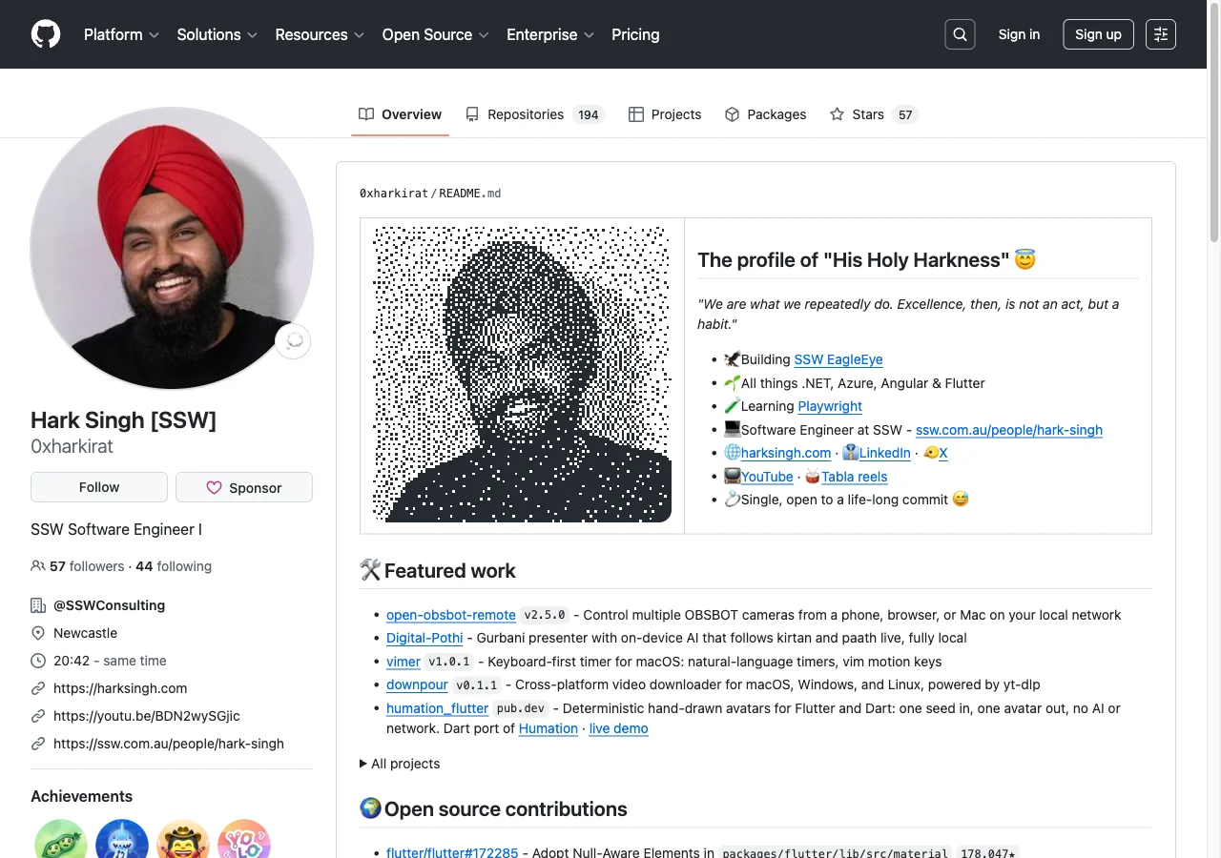
Task: Open the open-obsbot-remote project link
Action: click(x=451, y=615)
